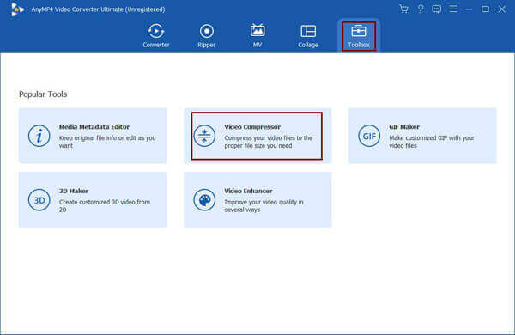Launch GIF Maker title
This screenshot has height=335, width=515.
404,126
